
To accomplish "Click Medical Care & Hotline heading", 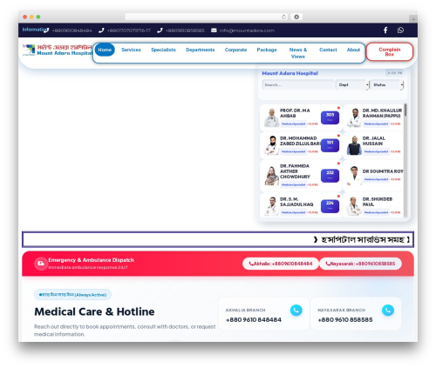I will [94, 311].
